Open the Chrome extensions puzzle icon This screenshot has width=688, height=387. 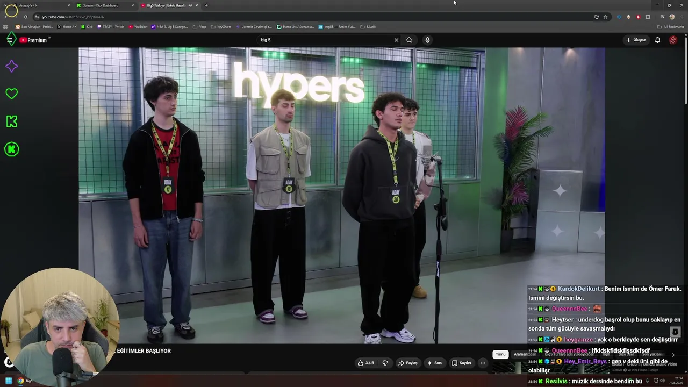648,17
